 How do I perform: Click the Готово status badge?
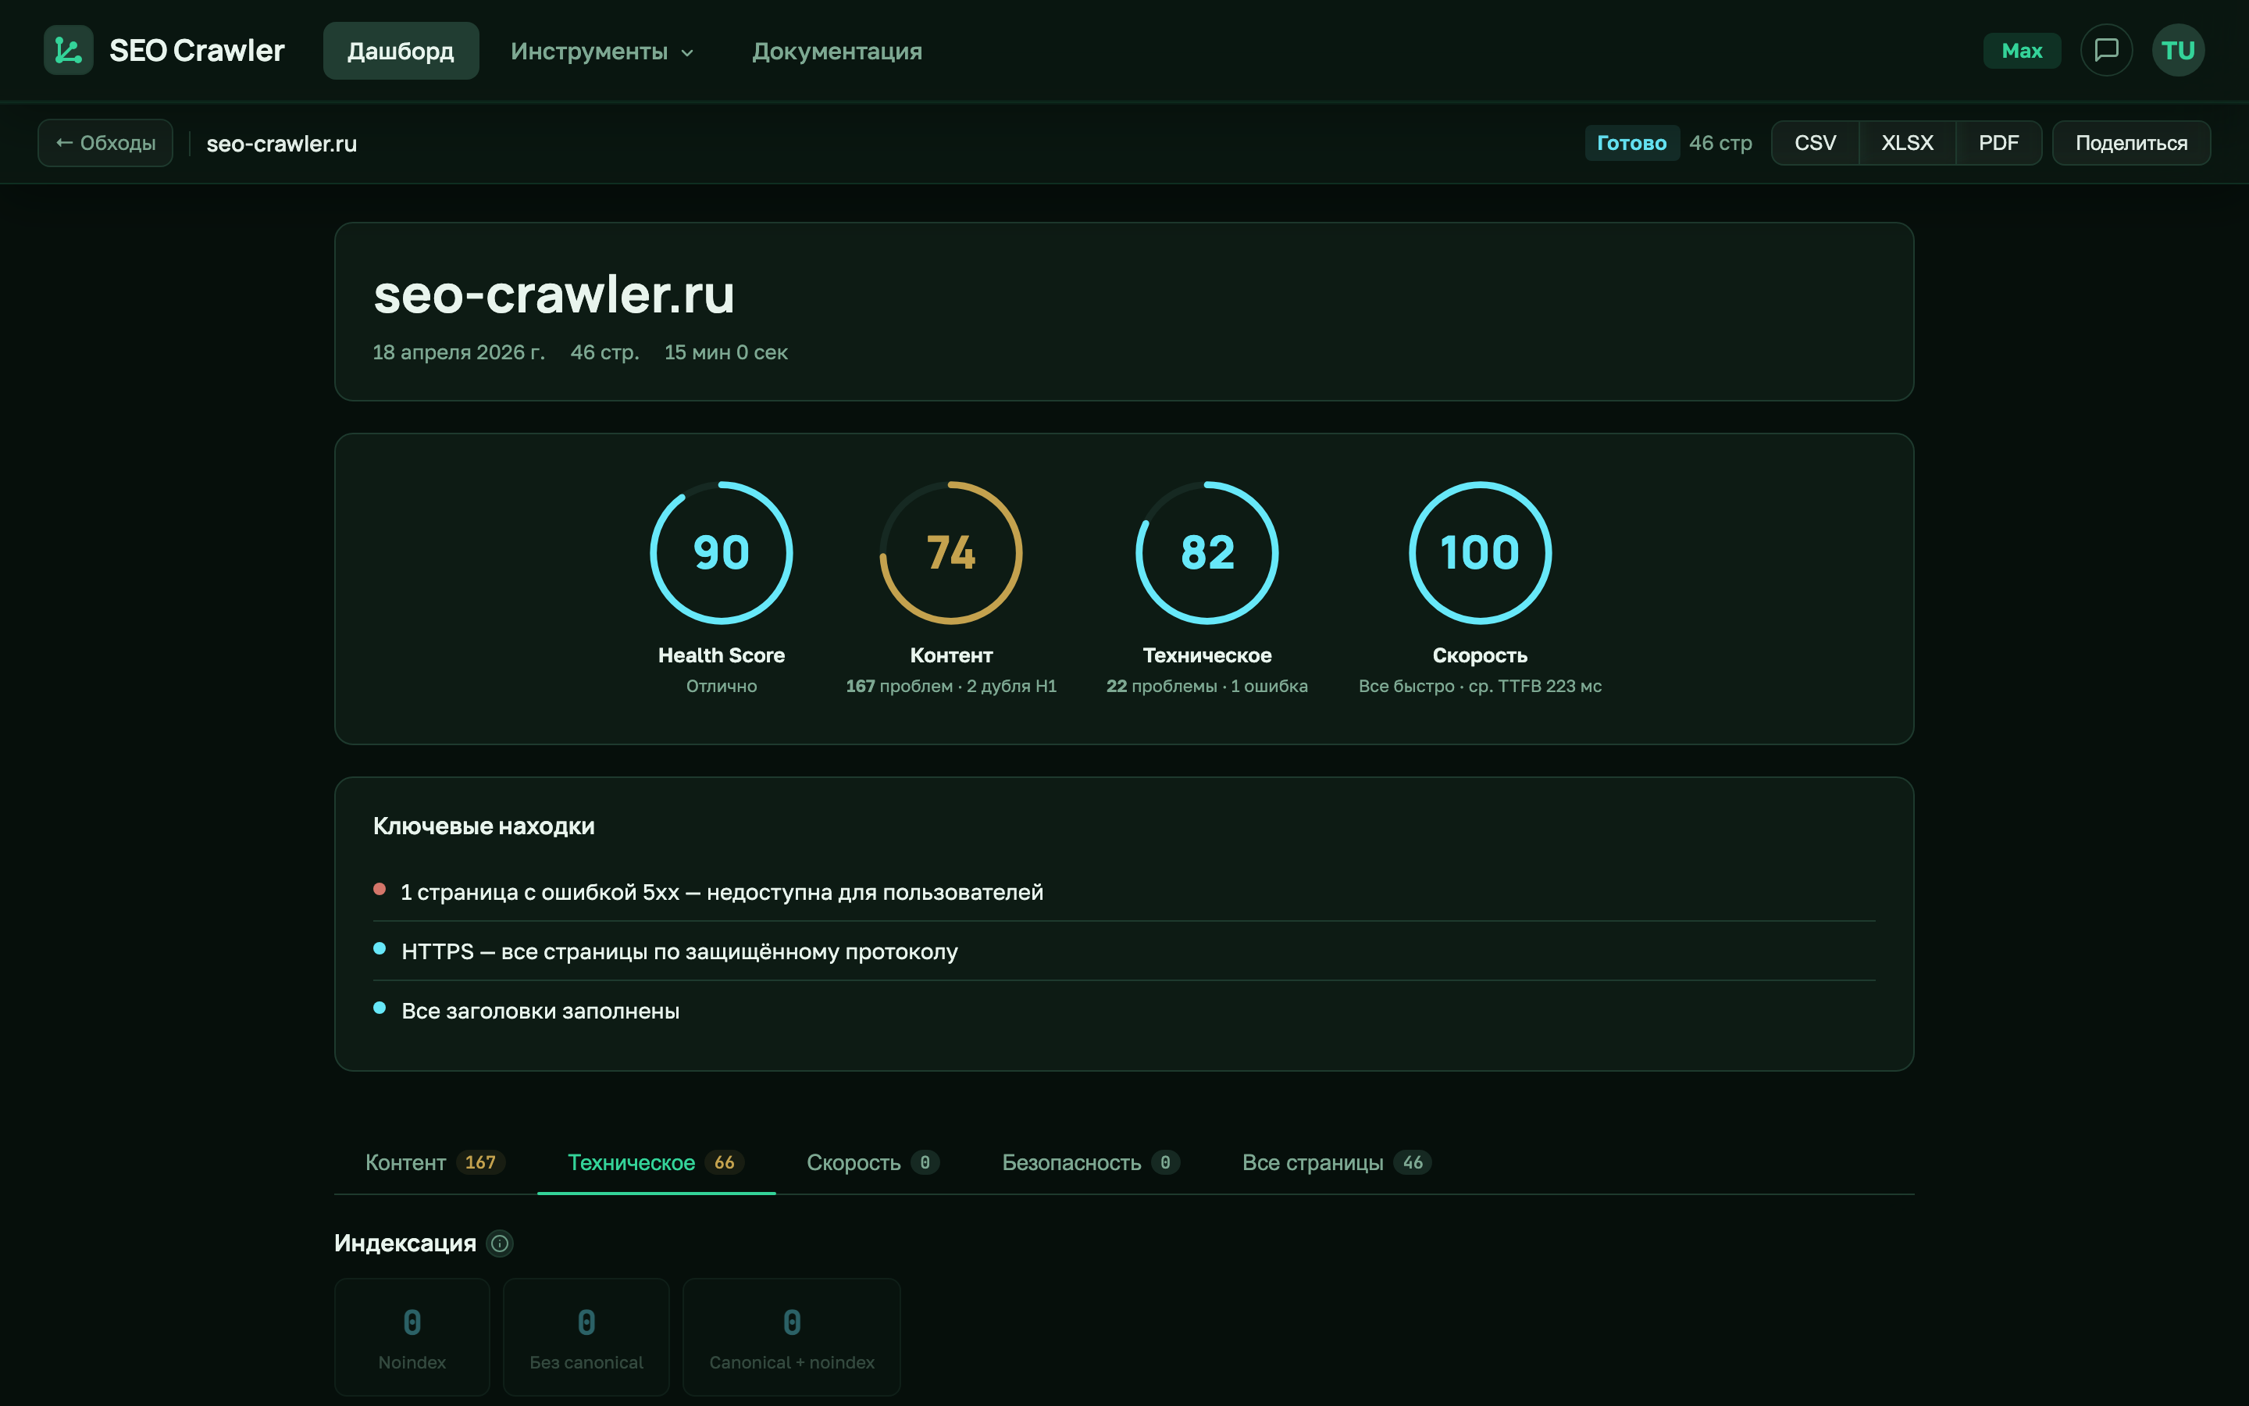click(1631, 143)
